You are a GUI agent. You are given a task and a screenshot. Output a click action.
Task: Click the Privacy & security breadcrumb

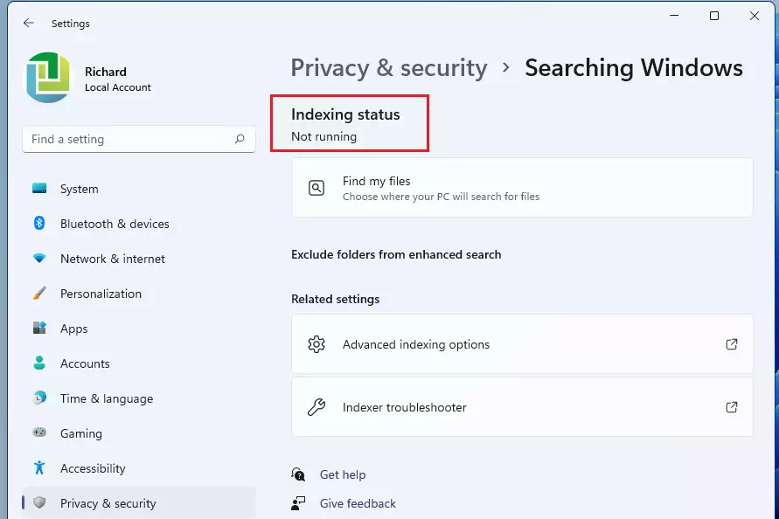pos(389,68)
